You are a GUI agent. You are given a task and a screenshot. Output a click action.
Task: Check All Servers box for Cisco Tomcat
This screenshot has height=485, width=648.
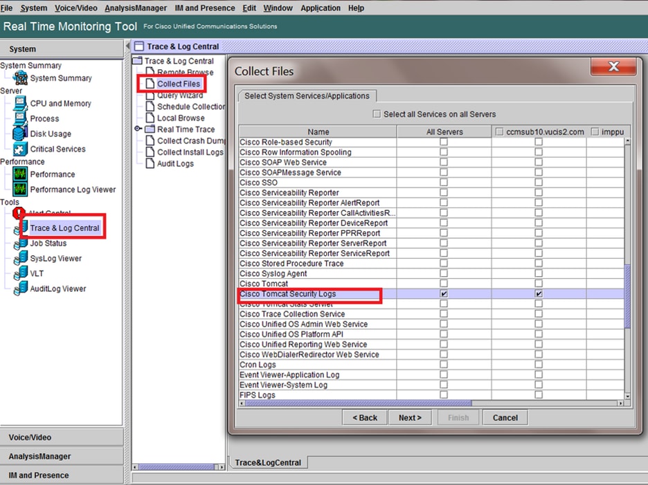[444, 284]
